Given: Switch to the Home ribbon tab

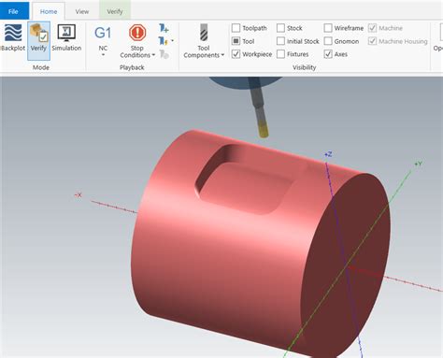Looking at the screenshot, I should pos(49,11).
